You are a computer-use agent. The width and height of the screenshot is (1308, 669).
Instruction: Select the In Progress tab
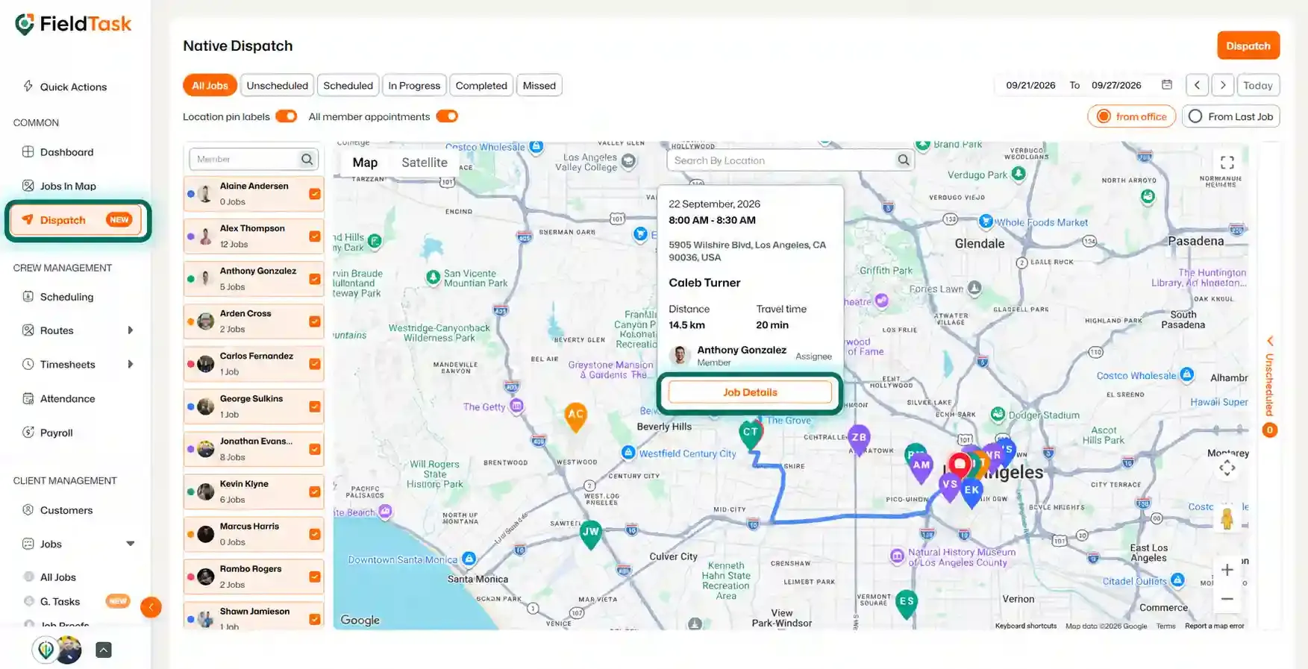tap(414, 85)
